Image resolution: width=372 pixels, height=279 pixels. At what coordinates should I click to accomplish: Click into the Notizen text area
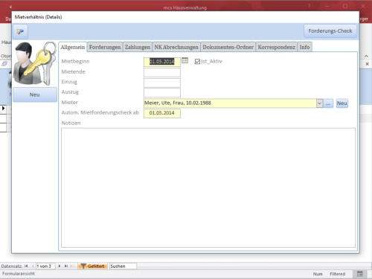(x=208, y=187)
